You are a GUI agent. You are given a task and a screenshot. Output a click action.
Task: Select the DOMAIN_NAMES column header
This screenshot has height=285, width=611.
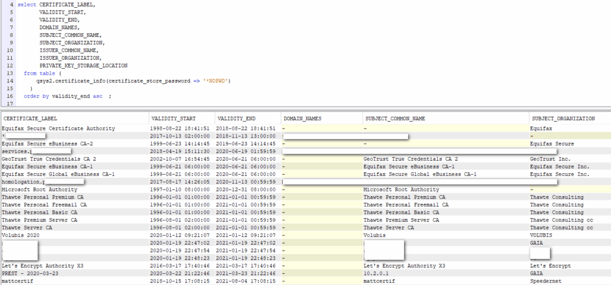click(303, 119)
